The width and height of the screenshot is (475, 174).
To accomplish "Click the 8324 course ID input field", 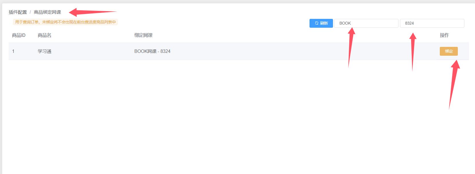I will (x=432, y=23).
